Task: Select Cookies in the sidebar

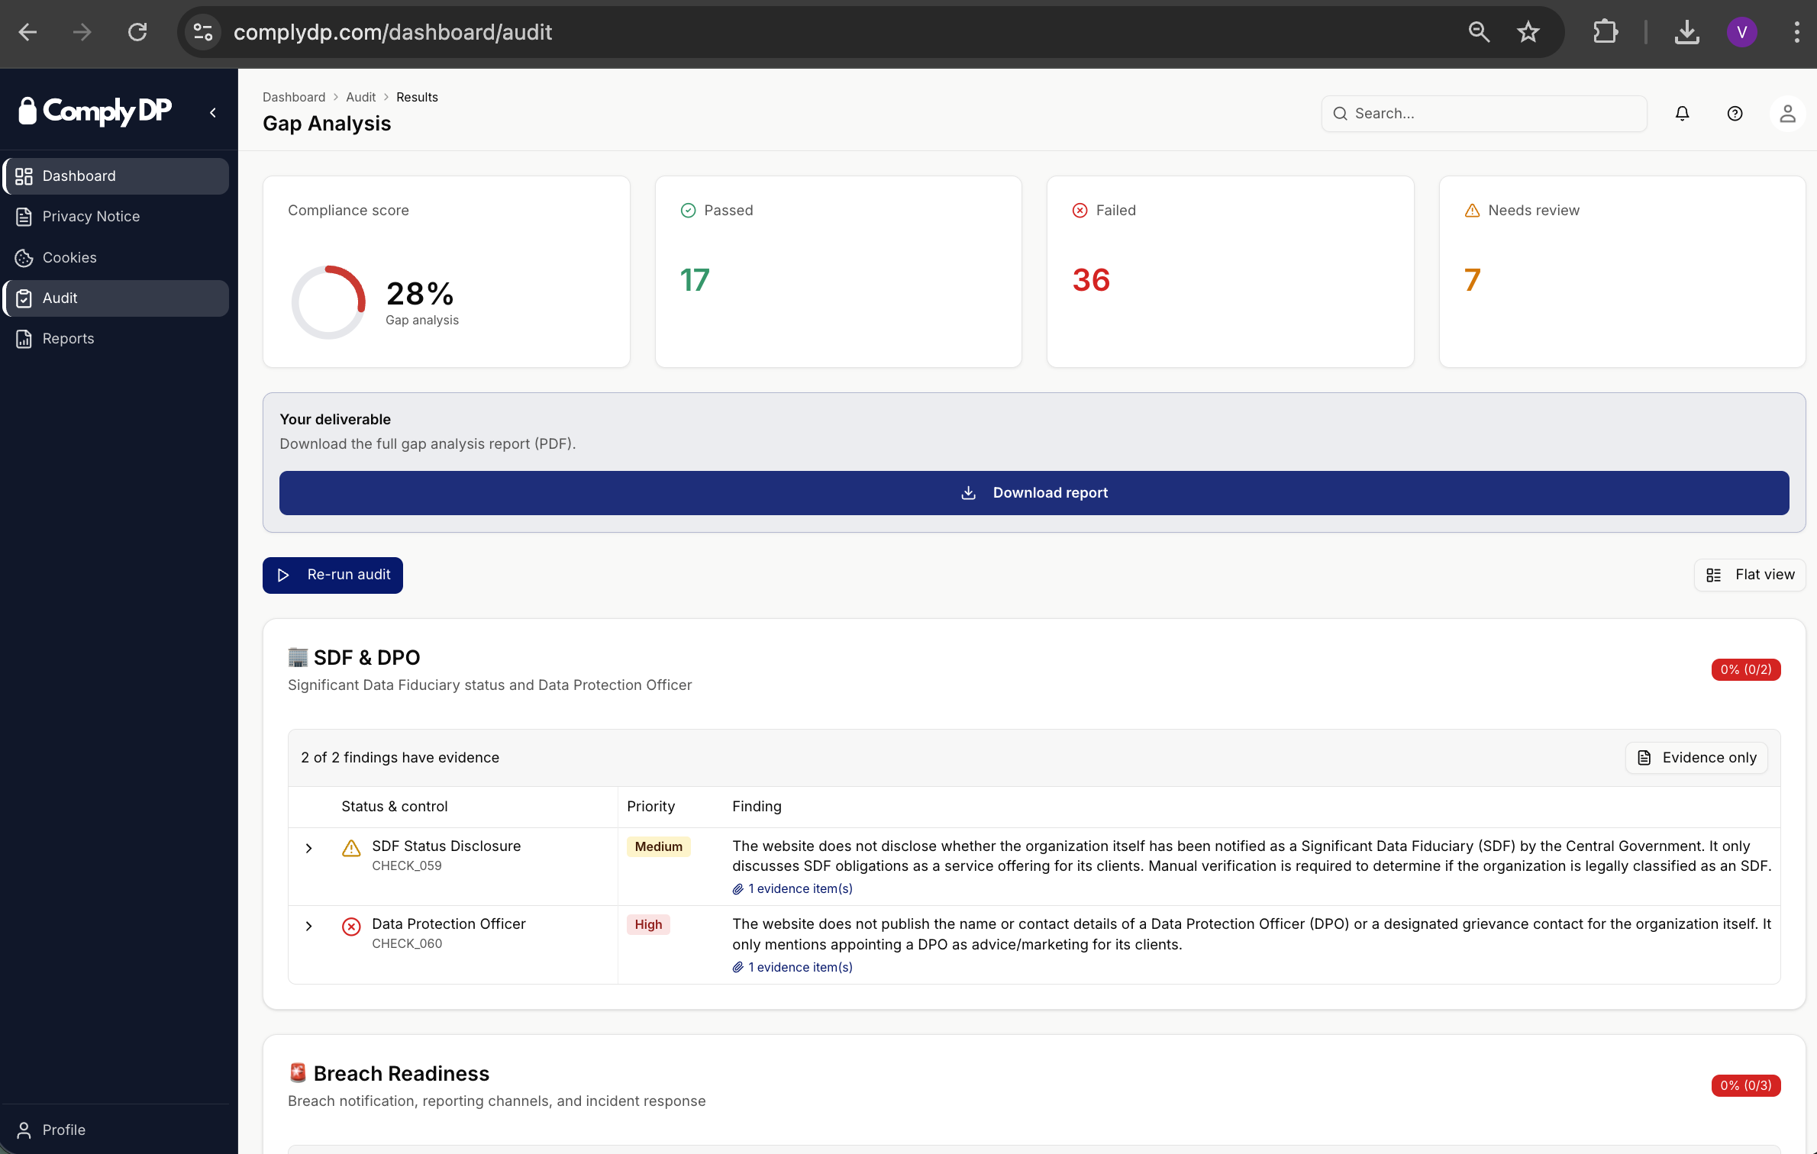Action: point(69,257)
